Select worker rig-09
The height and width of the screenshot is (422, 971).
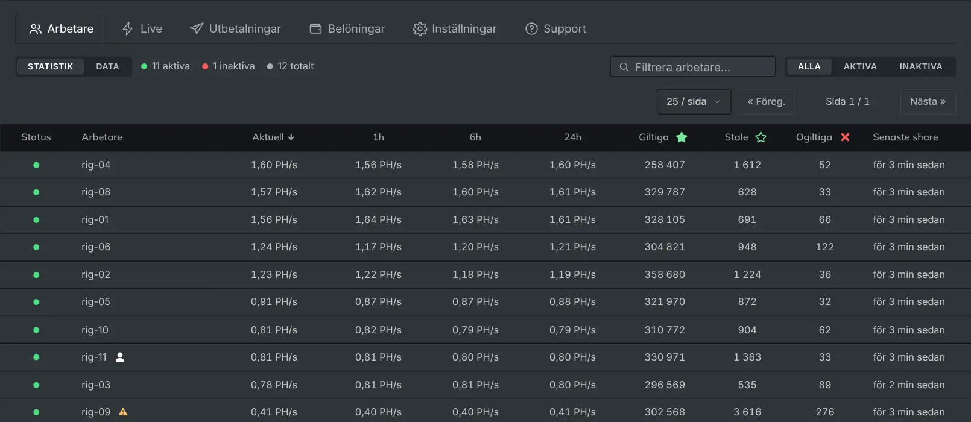tap(96, 412)
